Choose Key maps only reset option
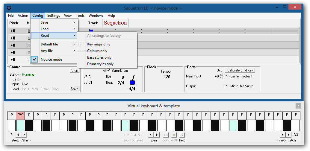The height and width of the screenshot is (151, 310). pos(107,44)
